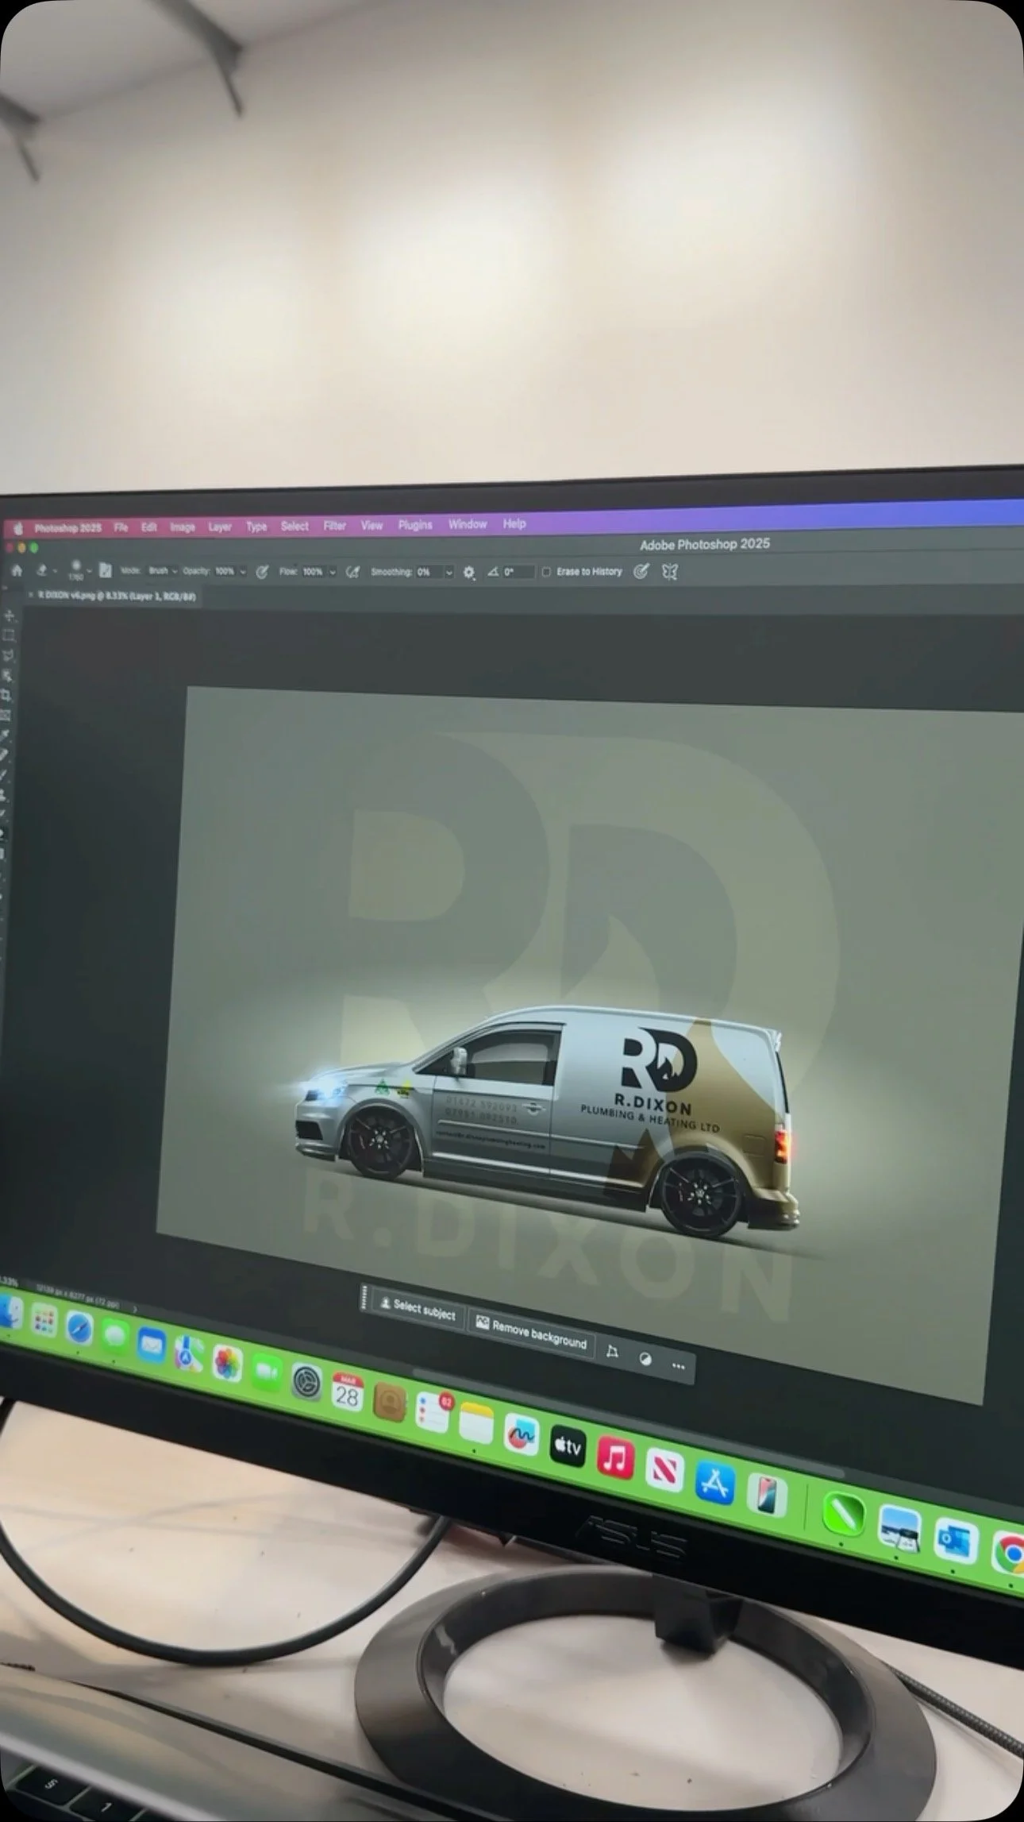The width and height of the screenshot is (1024, 1822).
Task: Toggle pressure for opacity icon
Action: [x=262, y=572]
